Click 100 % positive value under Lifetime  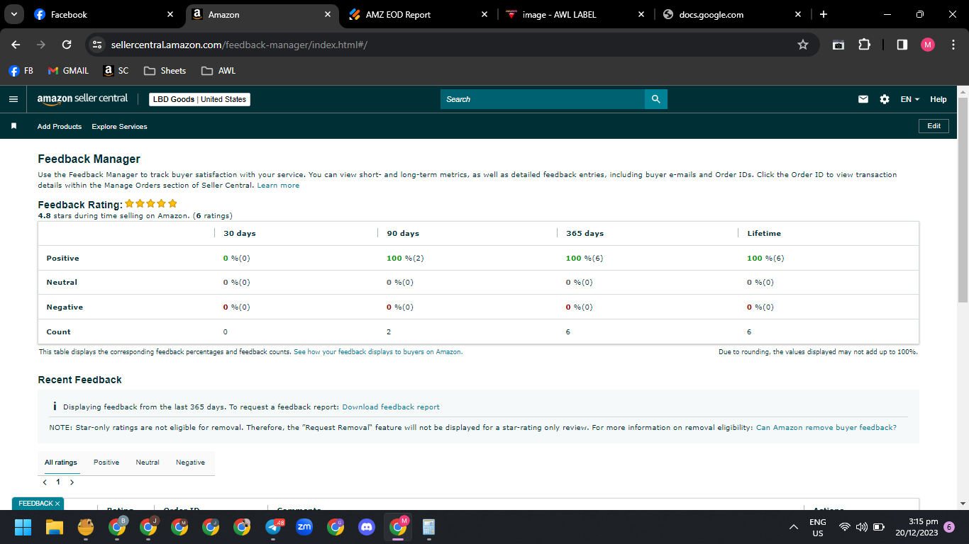coord(765,259)
